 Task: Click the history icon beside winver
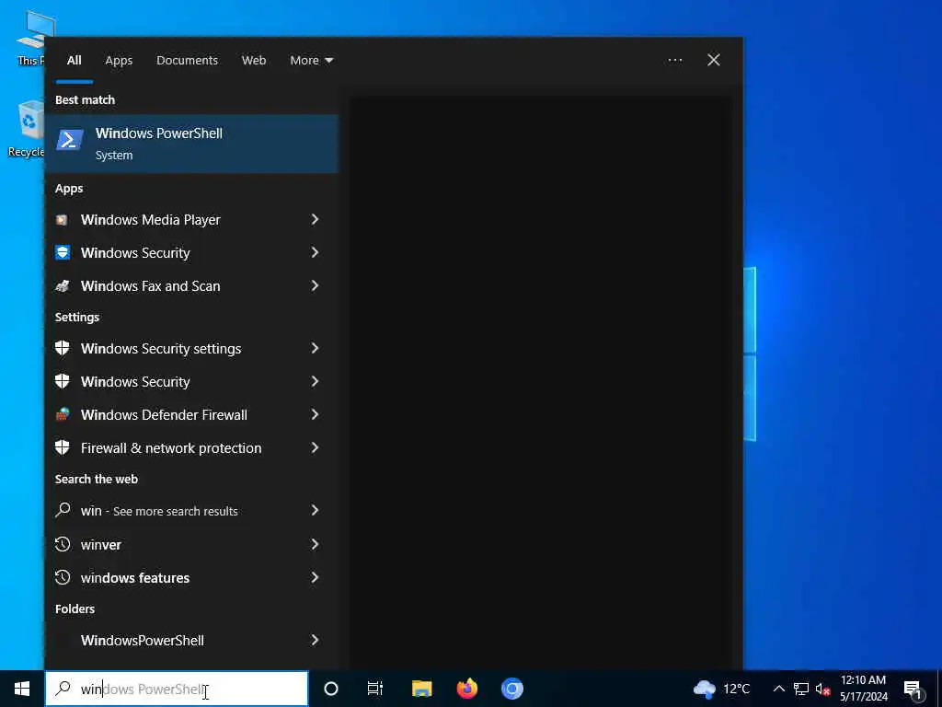pos(63,544)
